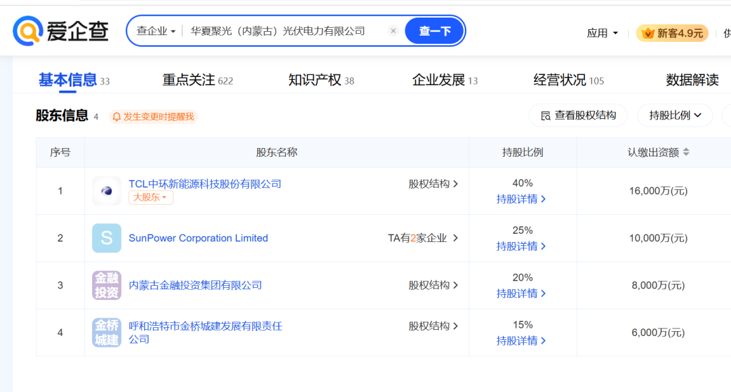Open the 查企业 search type dropdown
Viewport: 731px width, 392px height.
[155, 30]
